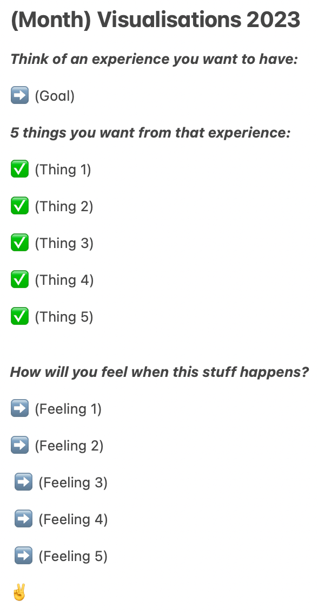318x613 pixels.
Task: Click the green checkmark next to (Thing 1)
Action: tap(19, 169)
